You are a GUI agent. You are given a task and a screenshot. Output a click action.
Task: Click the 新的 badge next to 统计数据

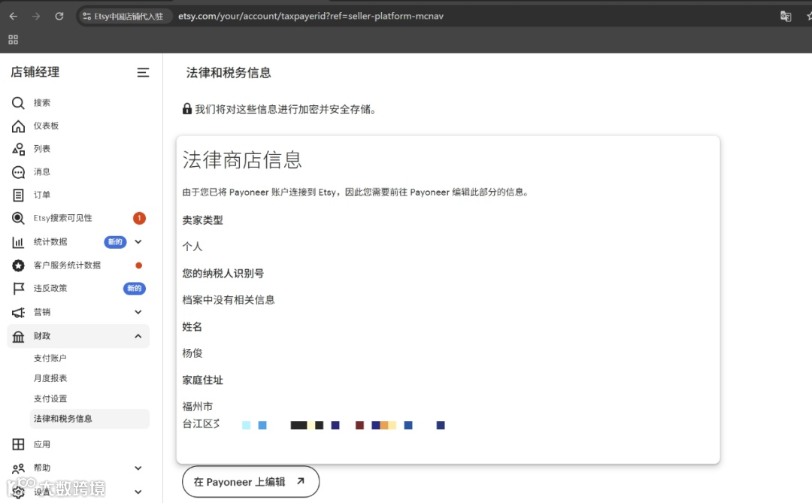115,242
